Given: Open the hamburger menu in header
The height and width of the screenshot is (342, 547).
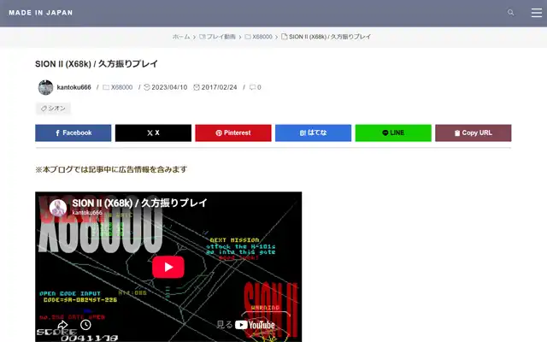Looking at the screenshot, I should pos(536,13).
